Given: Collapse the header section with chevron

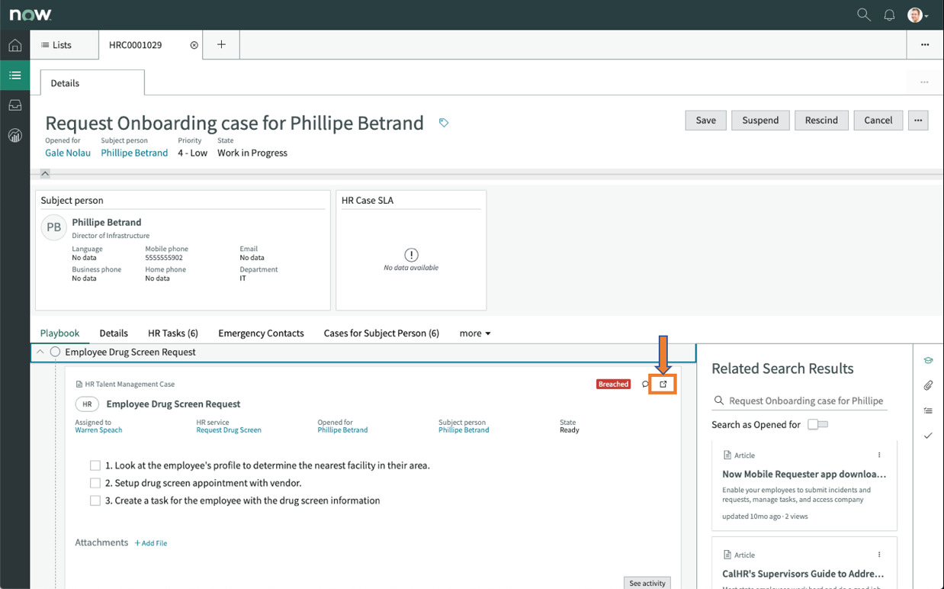Looking at the screenshot, I should (x=45, y=173).
